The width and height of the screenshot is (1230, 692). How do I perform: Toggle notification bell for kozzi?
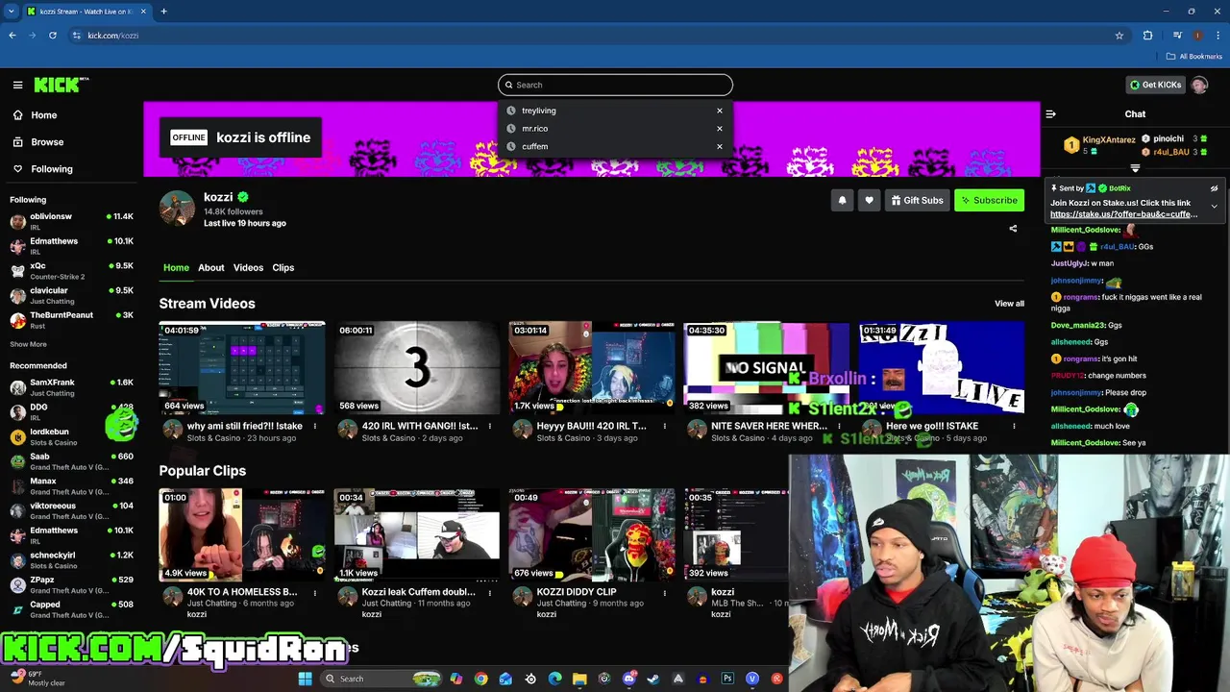click(x=843, y=200)
